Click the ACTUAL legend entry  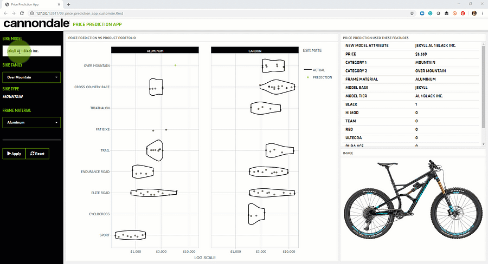[x=314, y=70]
